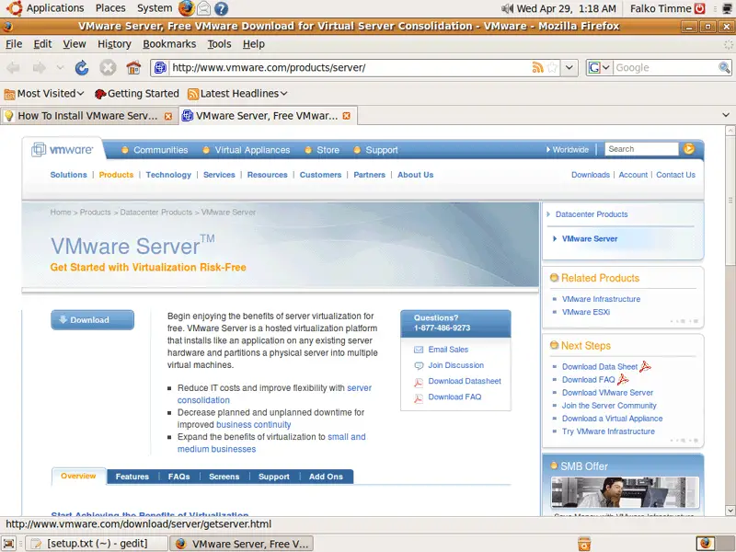Click the SMB Offer thumbnail image
Image resolution: width=736 pixels, height=552 pixels.
click(625, 492)
